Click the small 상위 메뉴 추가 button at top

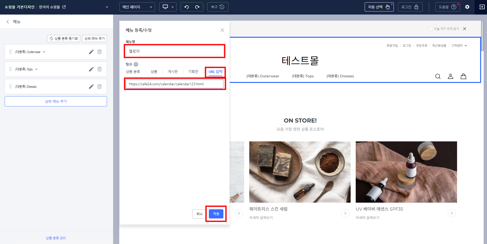(94, 39)
